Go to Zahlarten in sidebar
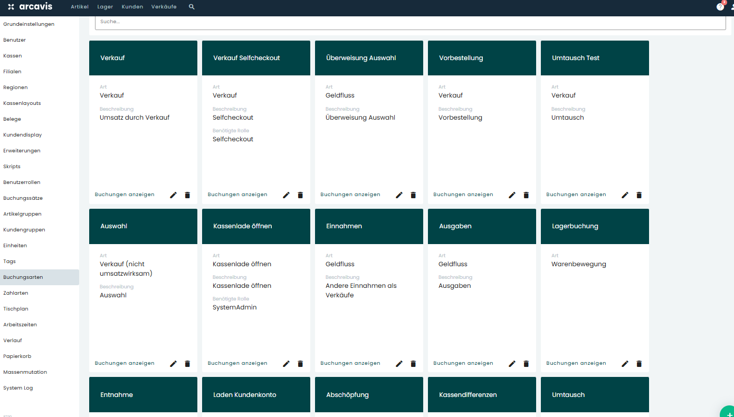This screenshot has height=417, width=734. point(16,293)
